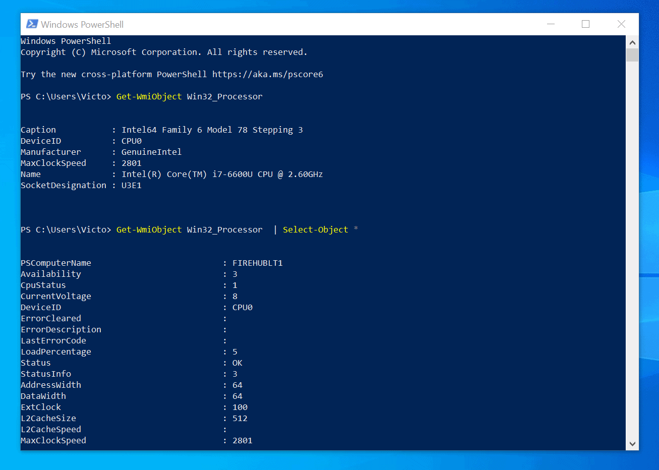
Task: Click the DataWidth property name
Action: pos(43,396)
